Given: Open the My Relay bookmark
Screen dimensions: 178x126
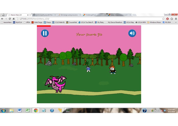Looking at the screenshot, I should [x=99, y=22].
